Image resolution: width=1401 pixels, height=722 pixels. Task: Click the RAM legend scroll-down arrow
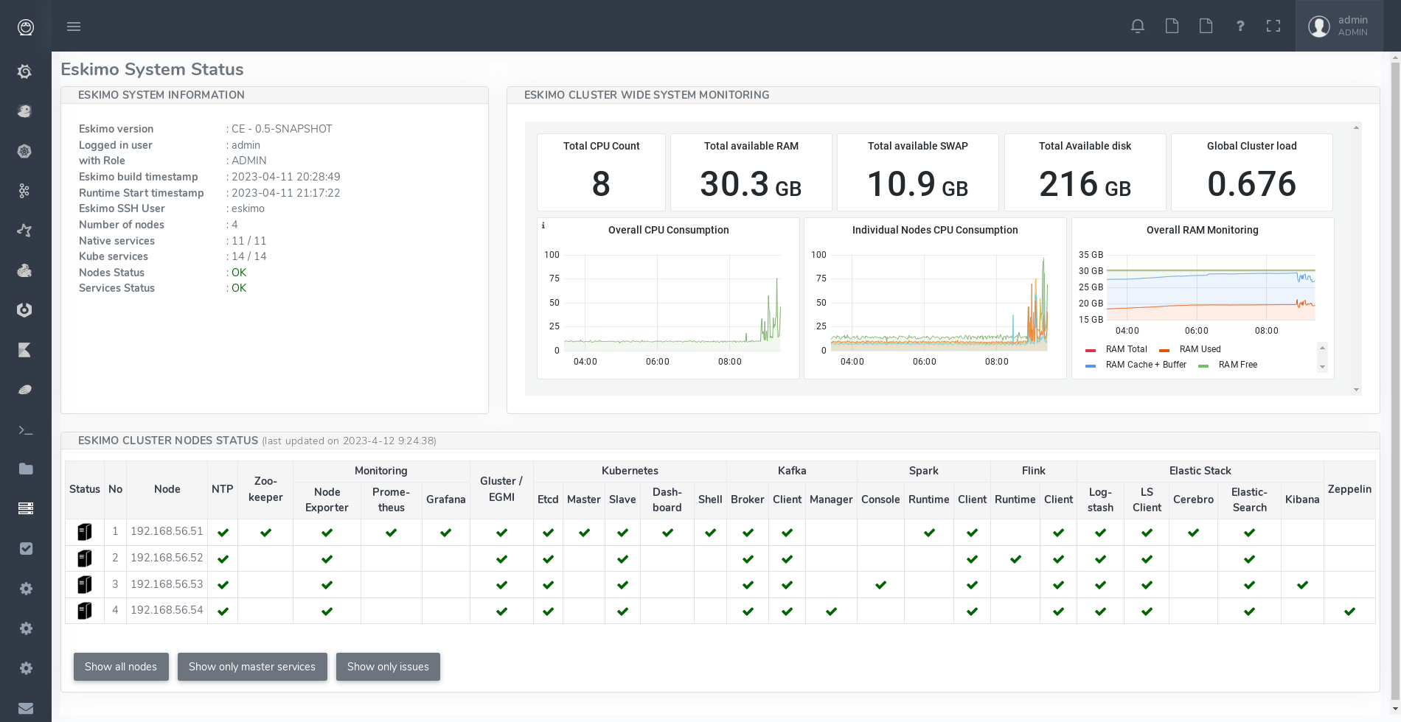click(1322, 367)
